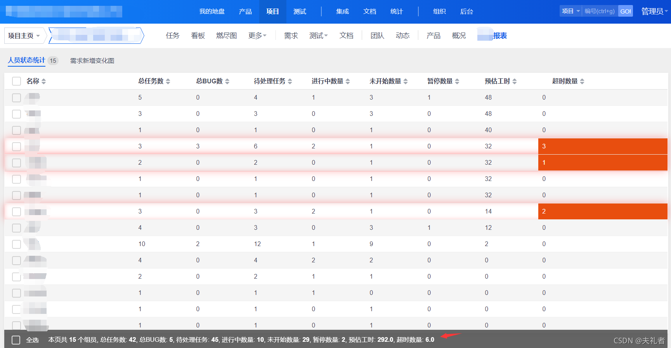The height and width of the screenshot is (348, 671).
Task: Check the row with 预估工时 12
Action: 16,228
